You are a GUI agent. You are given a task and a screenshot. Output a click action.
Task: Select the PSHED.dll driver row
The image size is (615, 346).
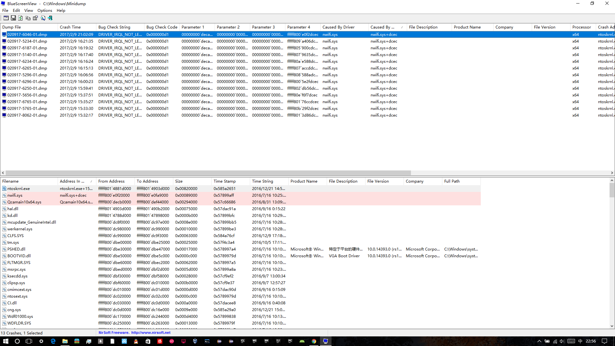pyautogui.click(x=240, y=249)
